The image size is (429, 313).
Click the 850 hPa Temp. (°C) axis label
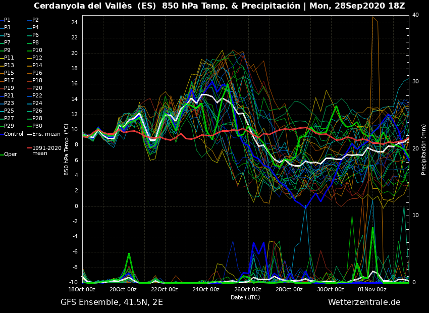pyautogui.click(x=67, y=149)
